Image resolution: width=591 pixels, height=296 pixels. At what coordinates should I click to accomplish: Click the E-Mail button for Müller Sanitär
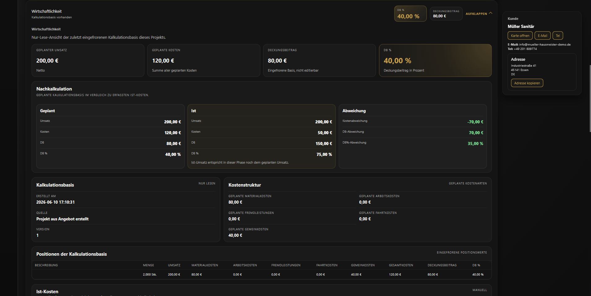(x=542, y=36)
